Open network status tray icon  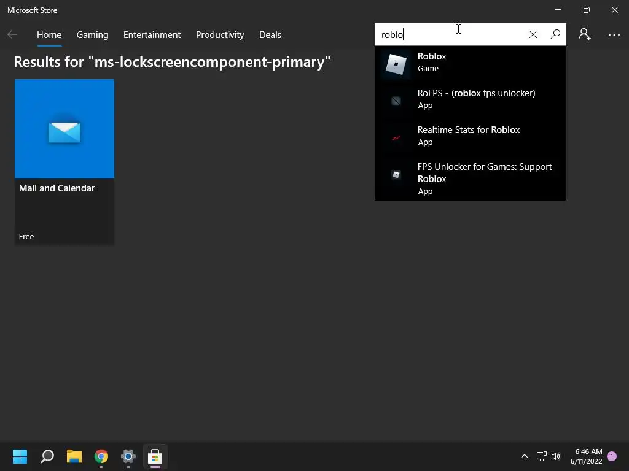click(x=542, y=456)
